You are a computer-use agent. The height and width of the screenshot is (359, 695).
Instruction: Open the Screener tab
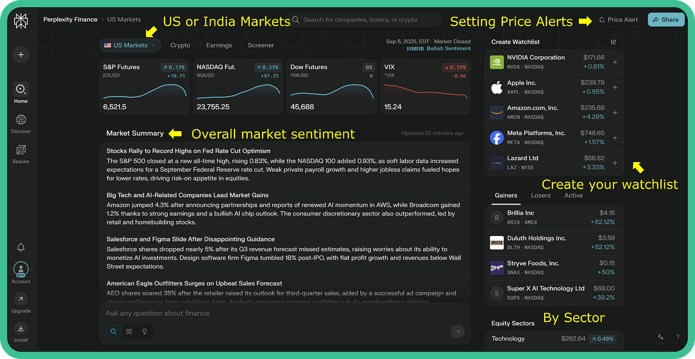pyautogui.click(x=261, y=45)
